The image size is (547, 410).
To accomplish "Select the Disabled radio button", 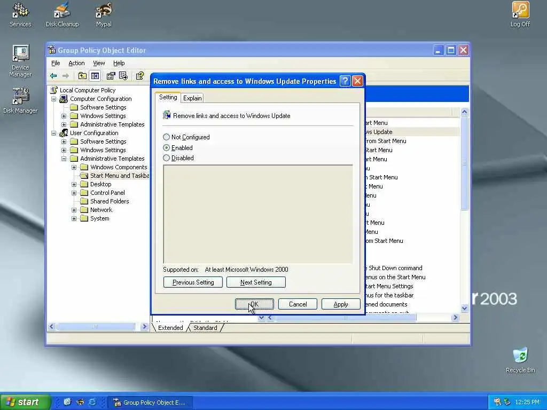I will click(167, 158).
